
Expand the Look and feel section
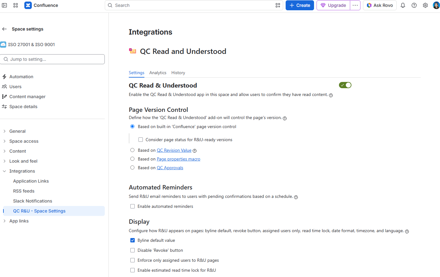coord(4,161)
